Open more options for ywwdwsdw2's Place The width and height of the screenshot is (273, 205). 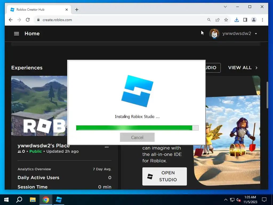(x=107, y=147)
